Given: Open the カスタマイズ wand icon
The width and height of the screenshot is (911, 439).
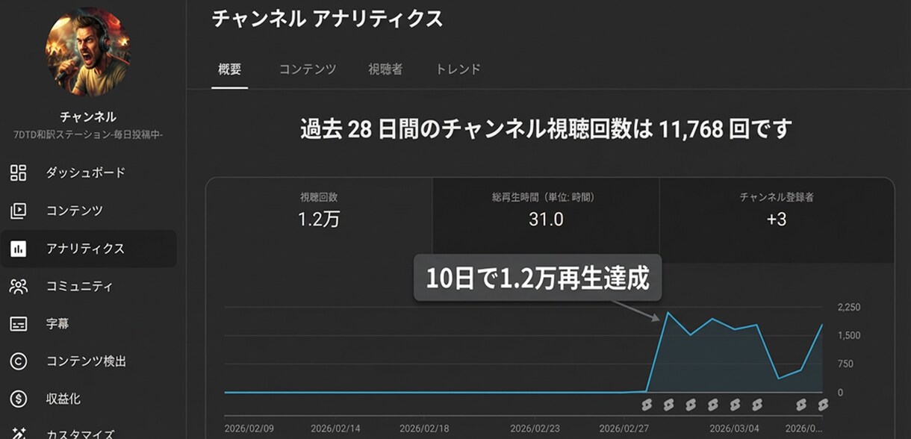Looking at the screenshot, I should click(18, 434).
